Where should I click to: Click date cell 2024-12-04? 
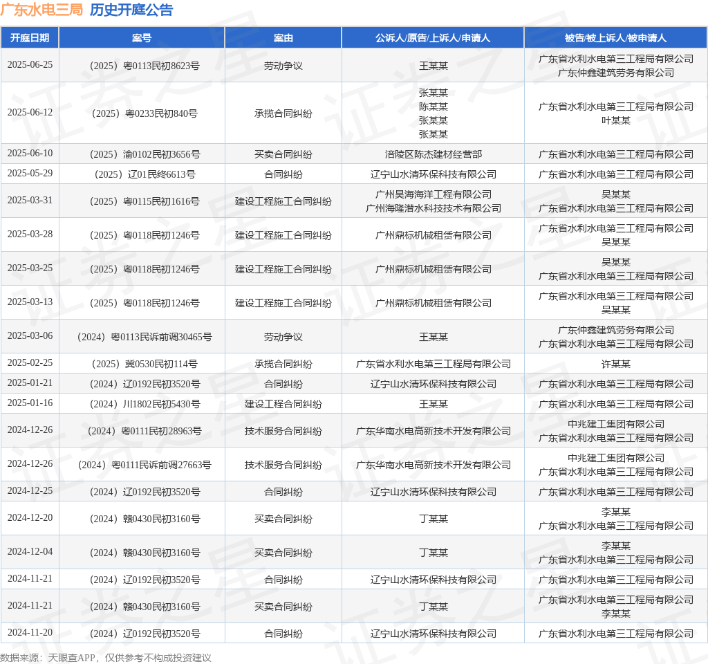tap(30, 552)
